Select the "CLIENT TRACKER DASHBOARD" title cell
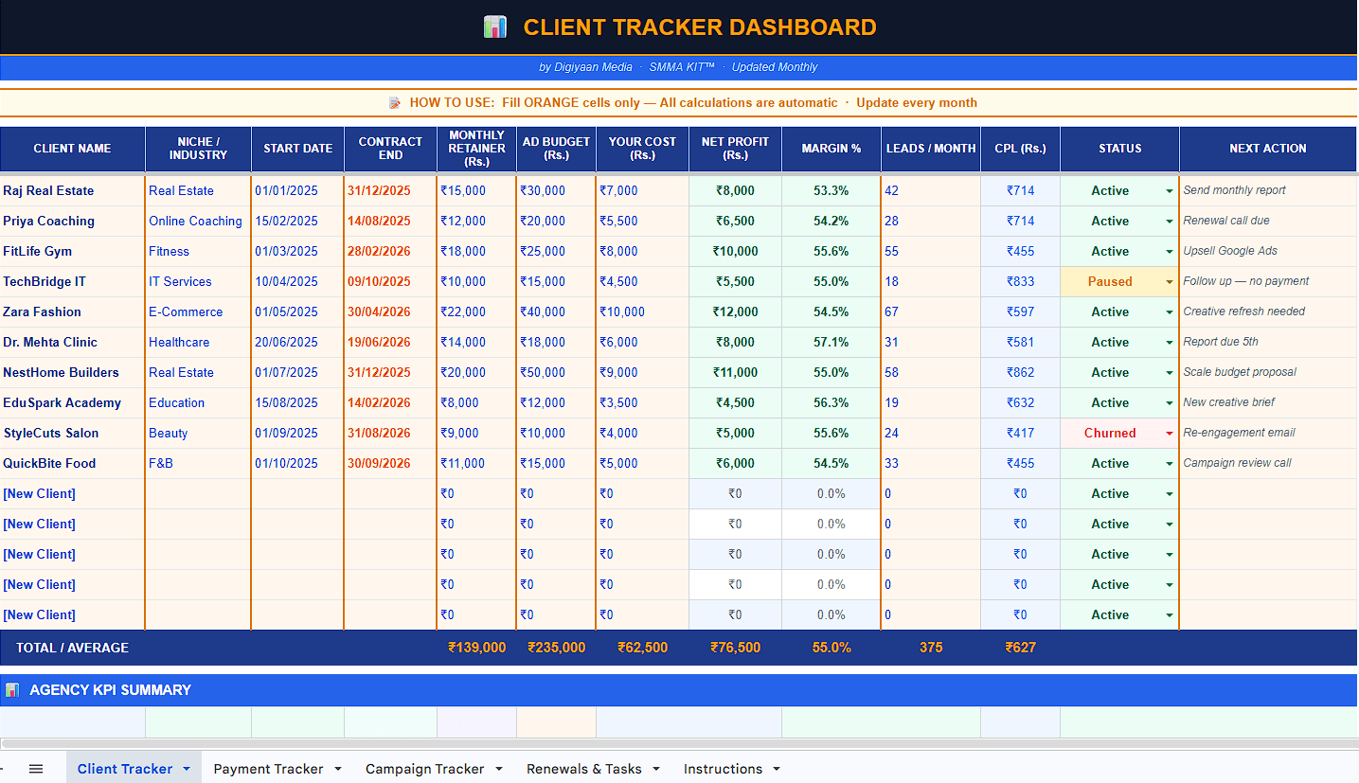 [679, 27]
